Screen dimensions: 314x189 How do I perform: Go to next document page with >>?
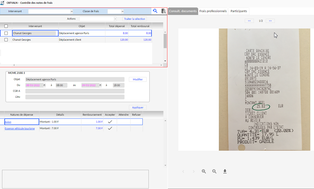point(270,21)
